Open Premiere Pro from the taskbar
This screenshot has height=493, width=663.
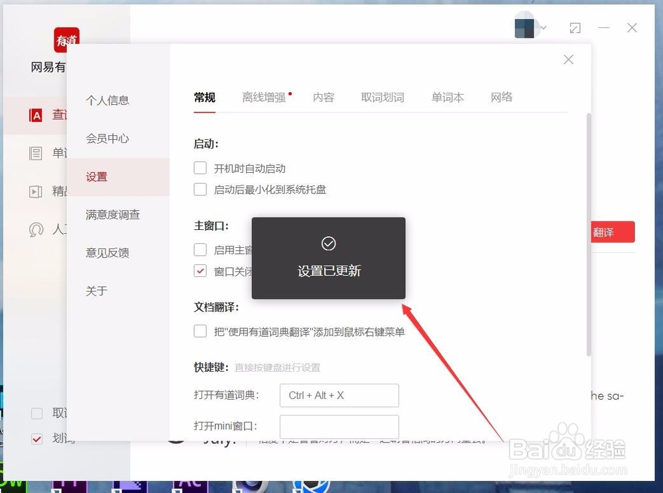pos(70,488)
